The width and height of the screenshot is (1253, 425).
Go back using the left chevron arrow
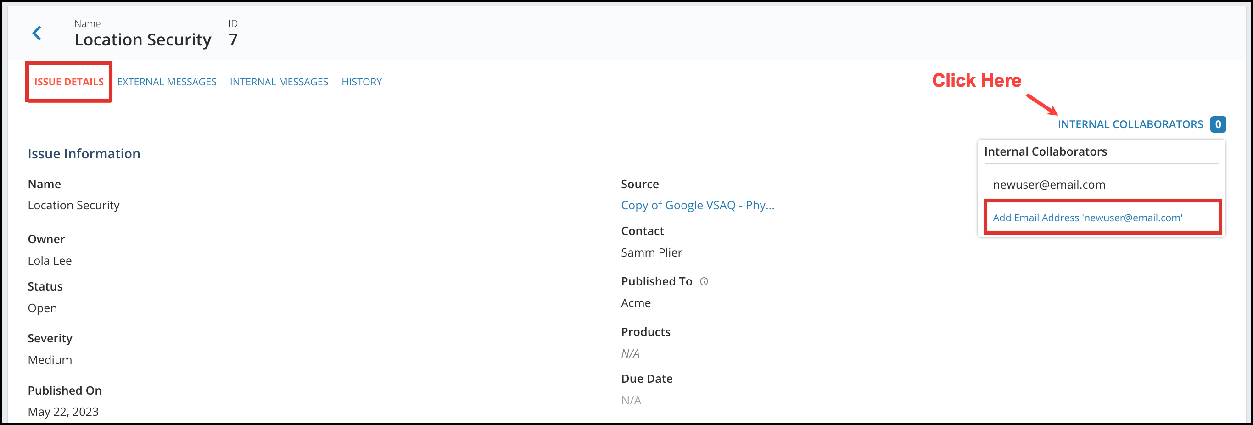[x=37, y=33]
